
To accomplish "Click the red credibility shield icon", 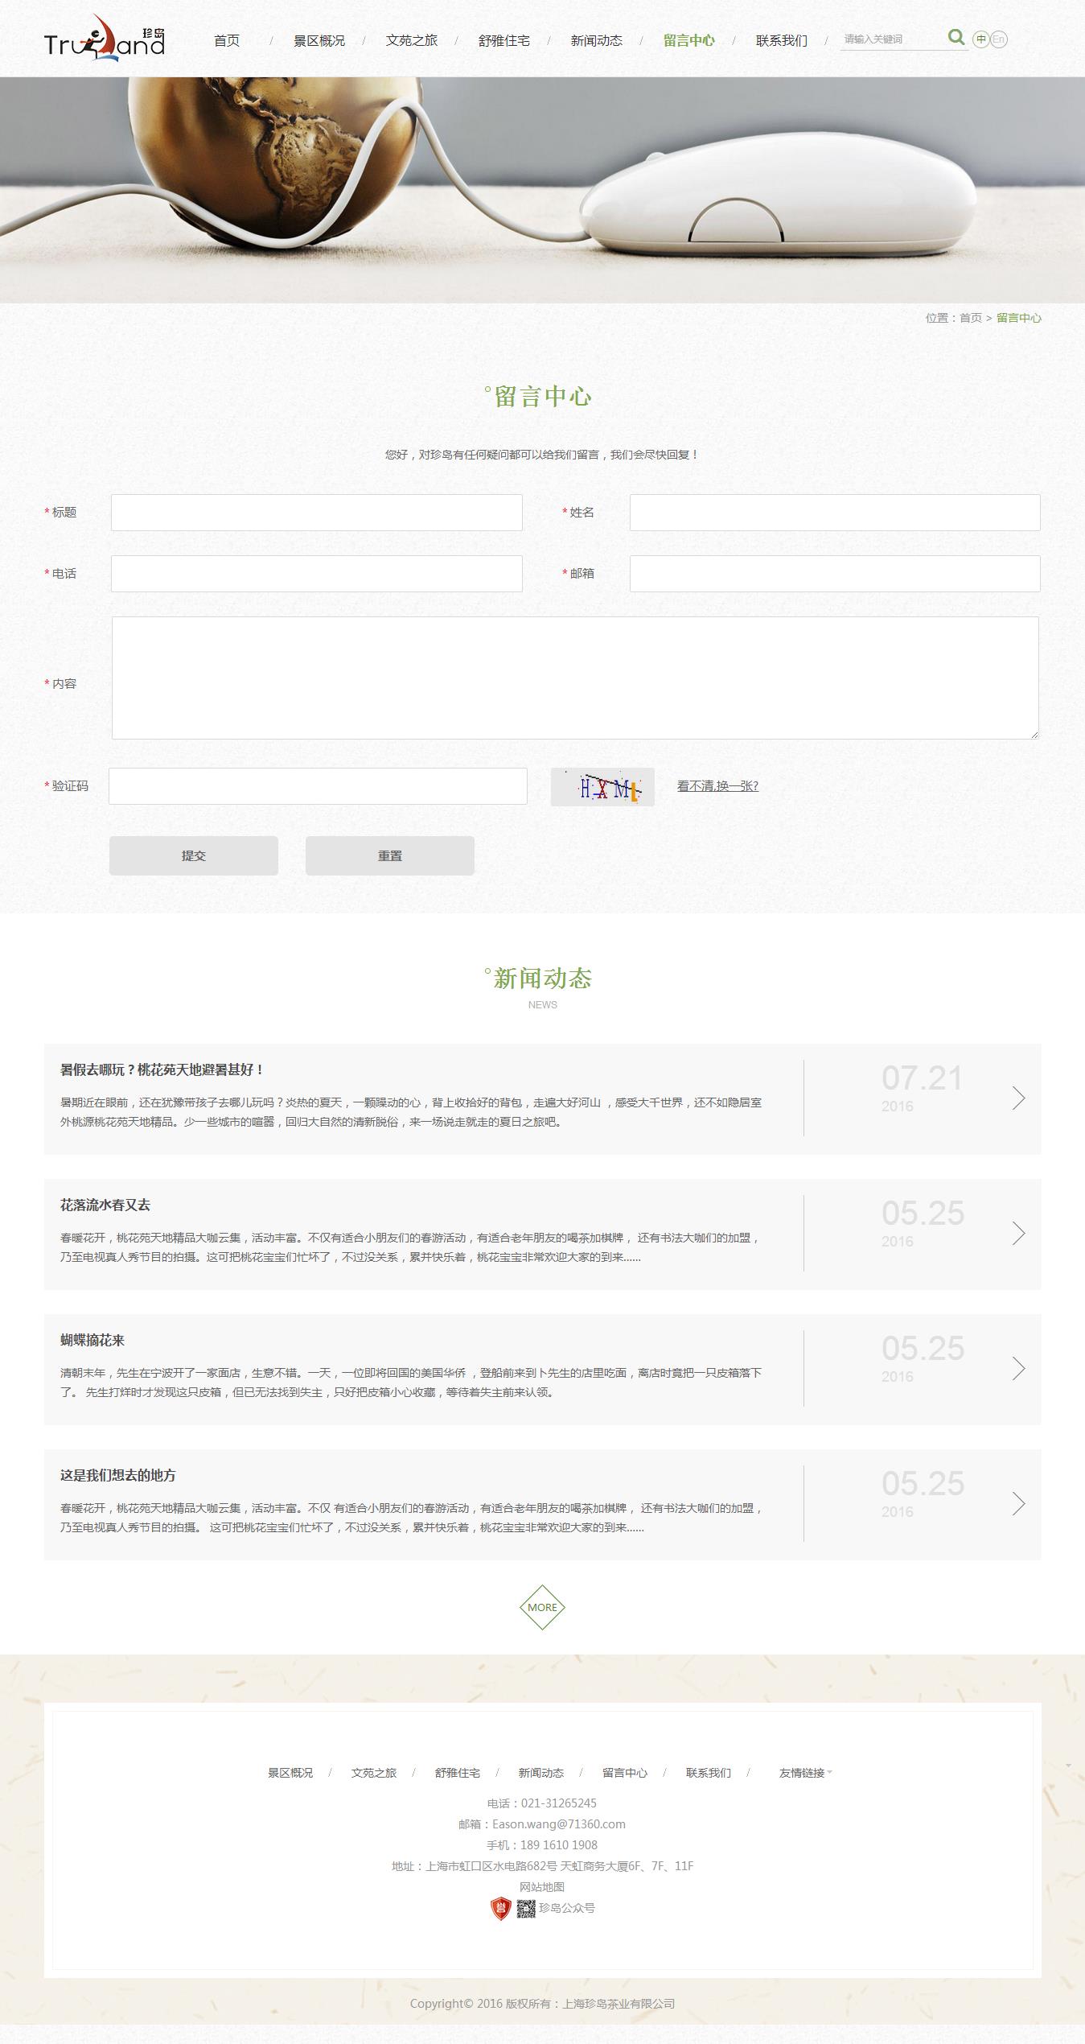I will (501, 1908).
